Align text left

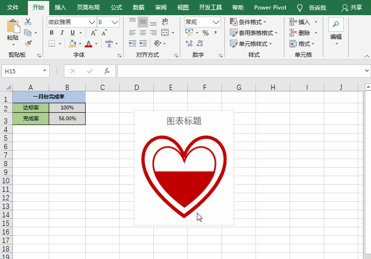[132, 33]
